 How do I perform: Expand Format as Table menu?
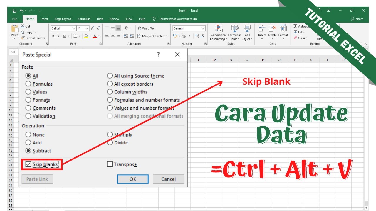click(x=234, y=33)
